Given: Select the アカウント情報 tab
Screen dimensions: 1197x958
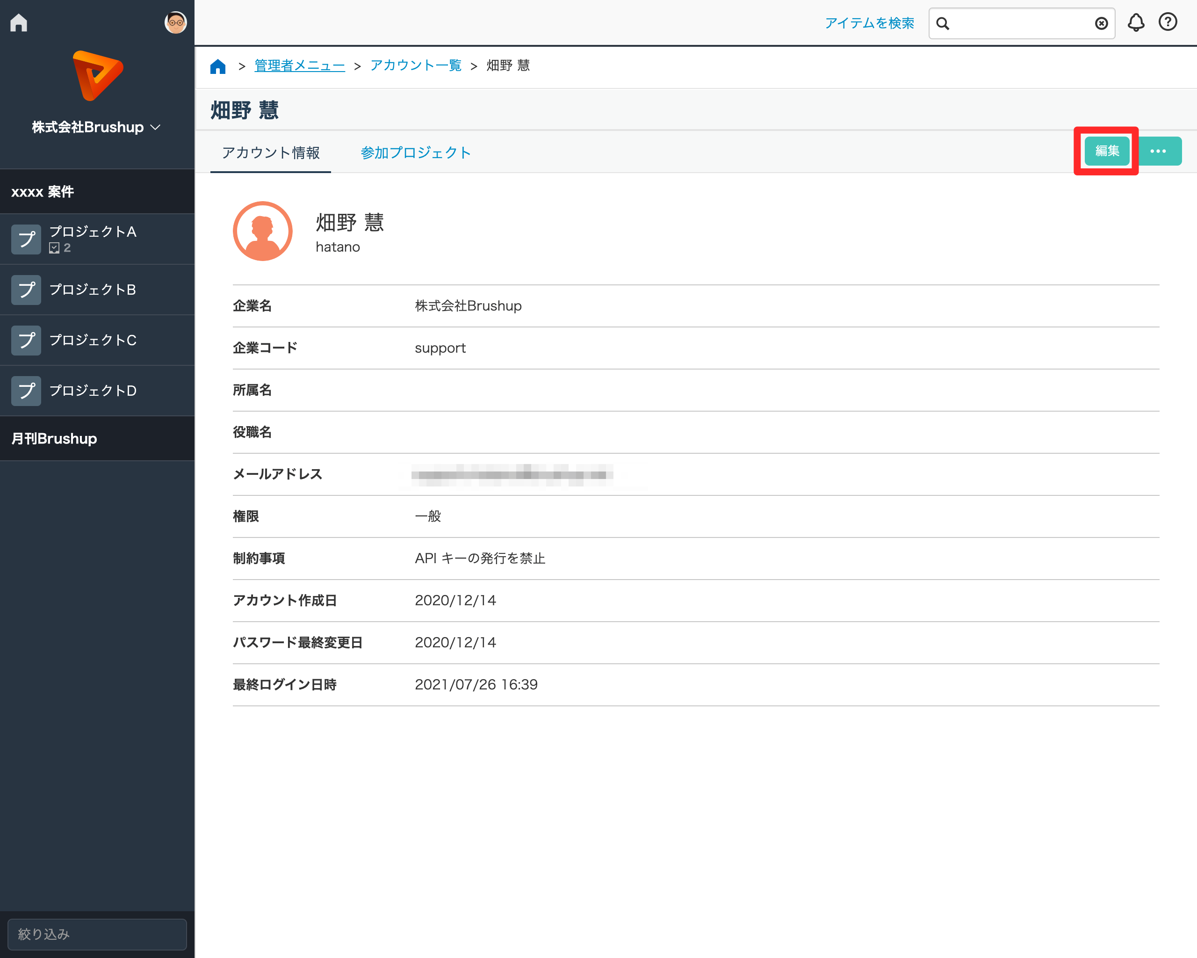Looking at the screenshot, I should (271, 152).
